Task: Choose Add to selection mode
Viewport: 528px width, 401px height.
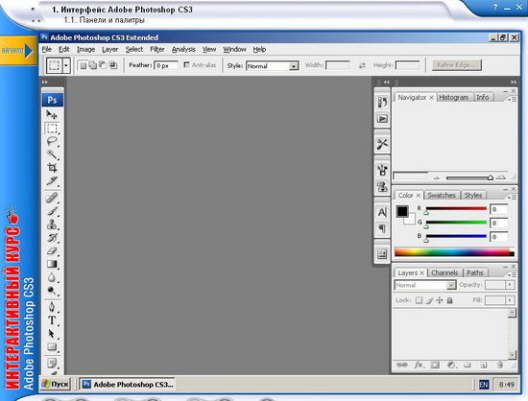Action: [x=92, y=65]
